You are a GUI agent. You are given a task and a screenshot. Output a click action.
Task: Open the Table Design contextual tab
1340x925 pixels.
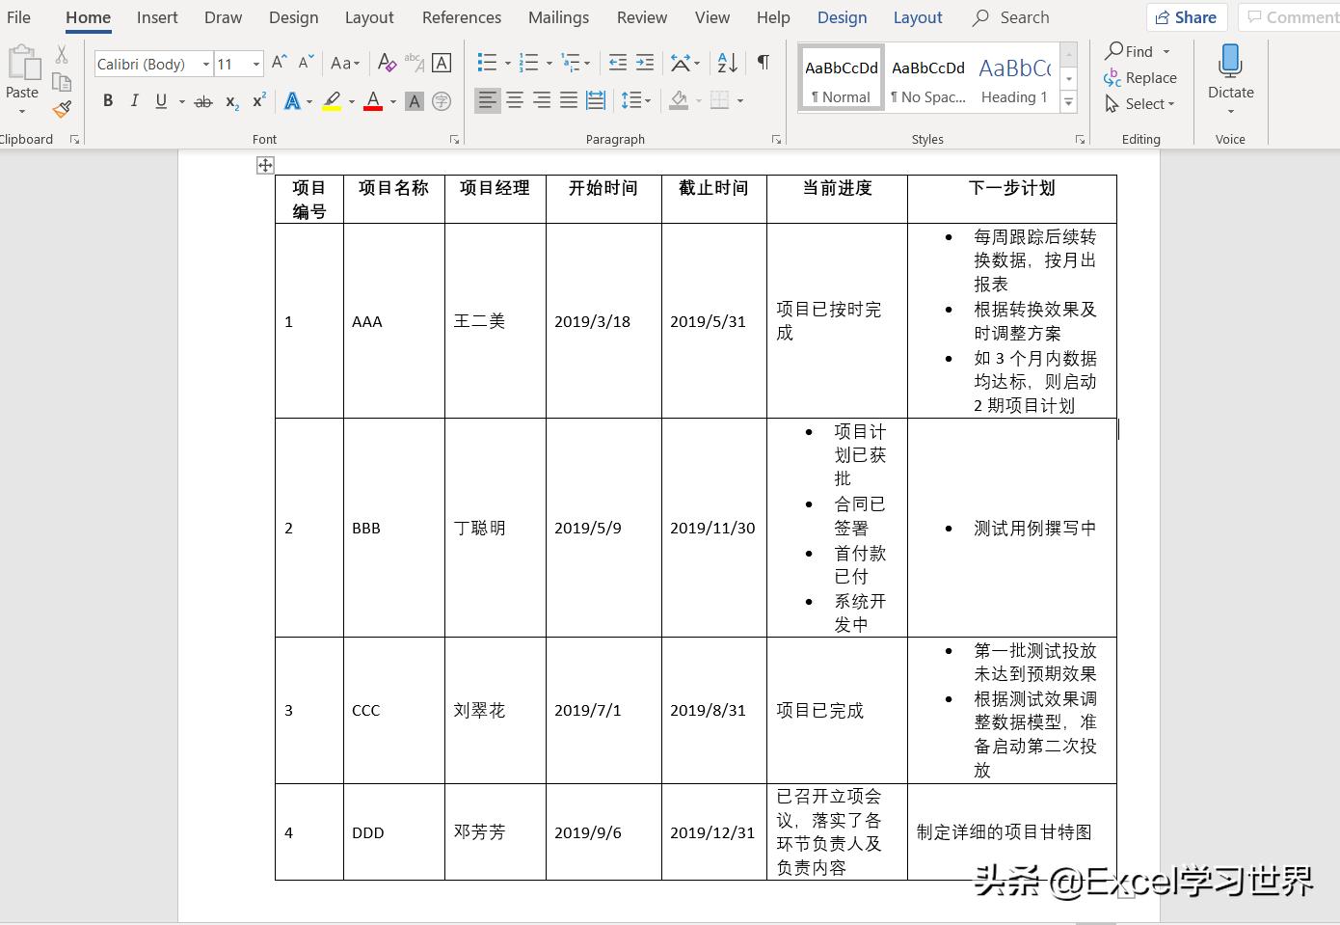point(842,17)
